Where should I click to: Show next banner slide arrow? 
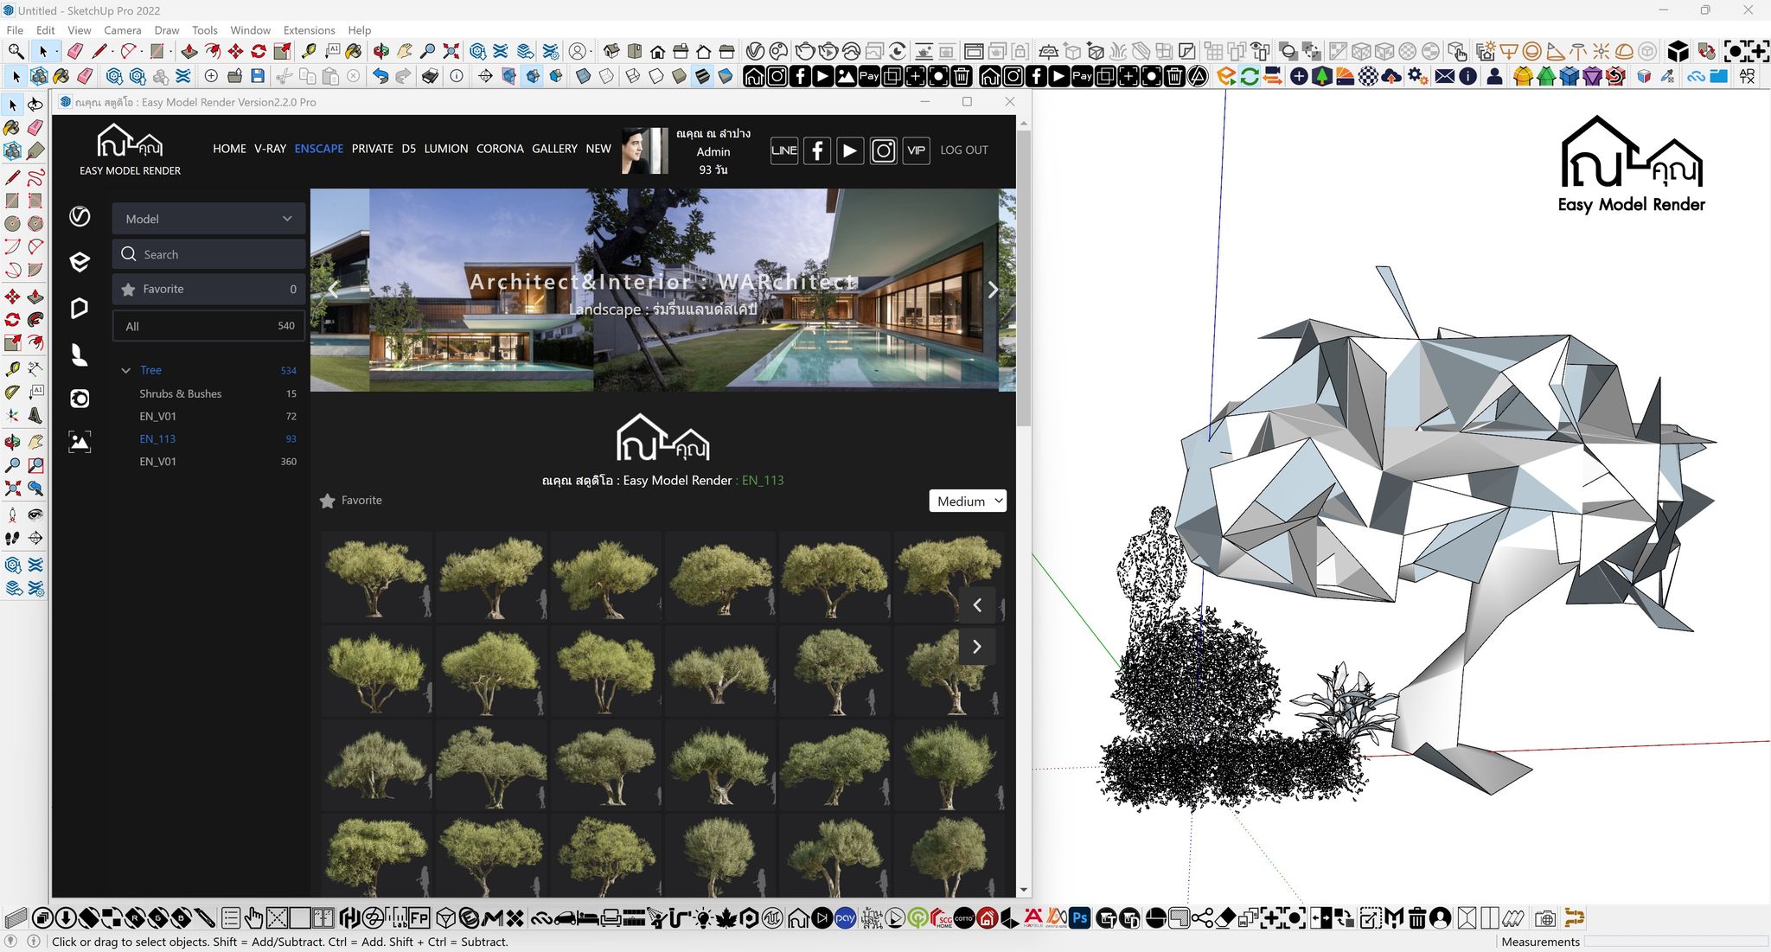pyautogui.click(x=993, y=290)
